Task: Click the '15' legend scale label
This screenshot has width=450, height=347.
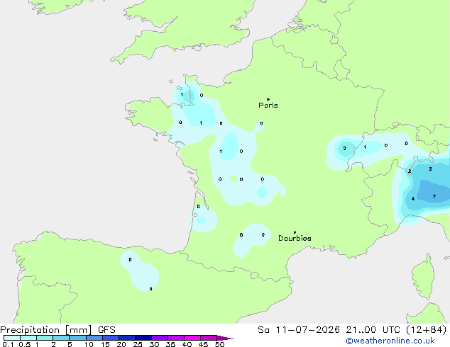Action: pyautogui.click(x=105, y=344)
